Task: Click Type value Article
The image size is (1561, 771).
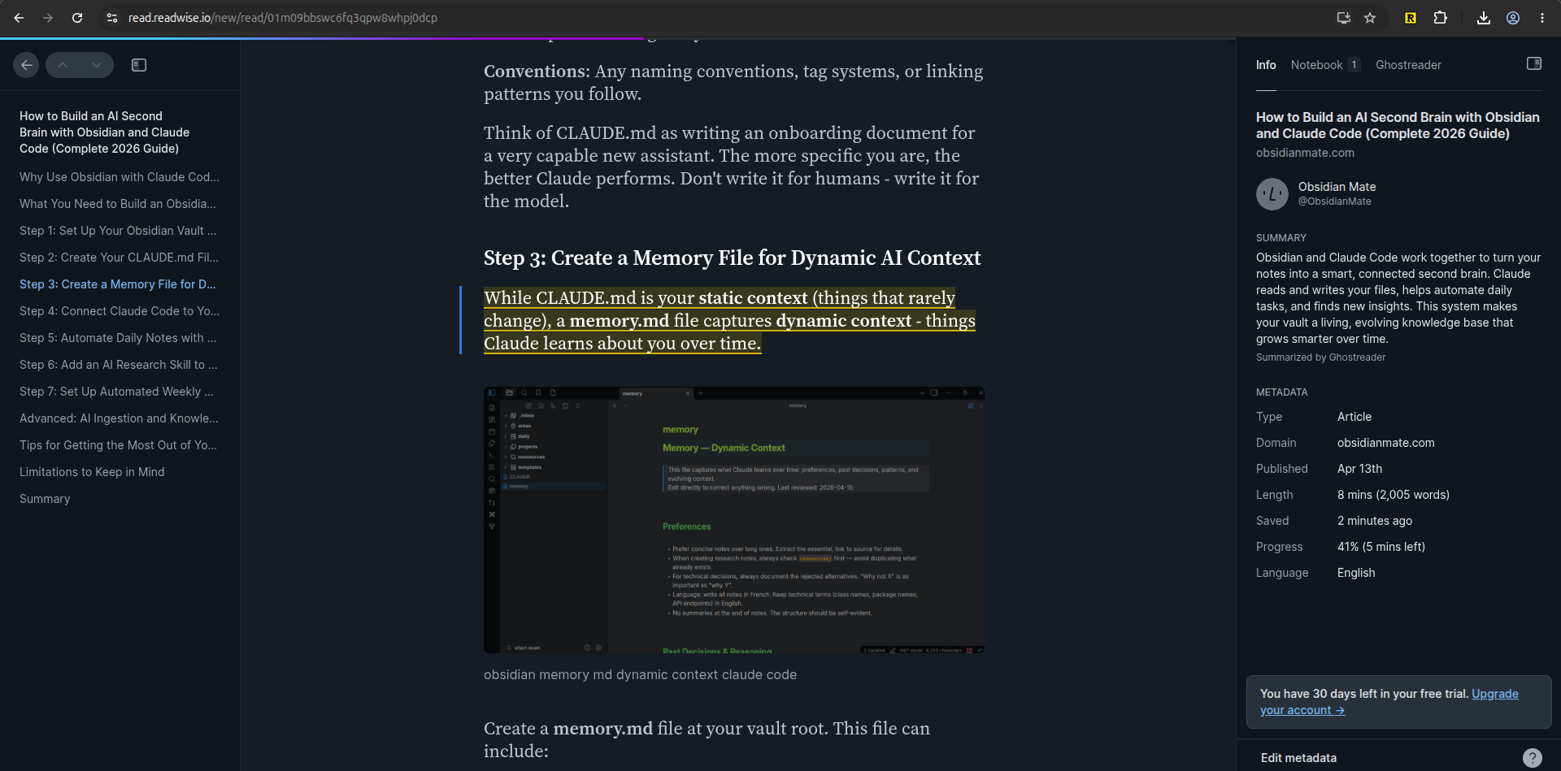Action: tap(1354, 417)
